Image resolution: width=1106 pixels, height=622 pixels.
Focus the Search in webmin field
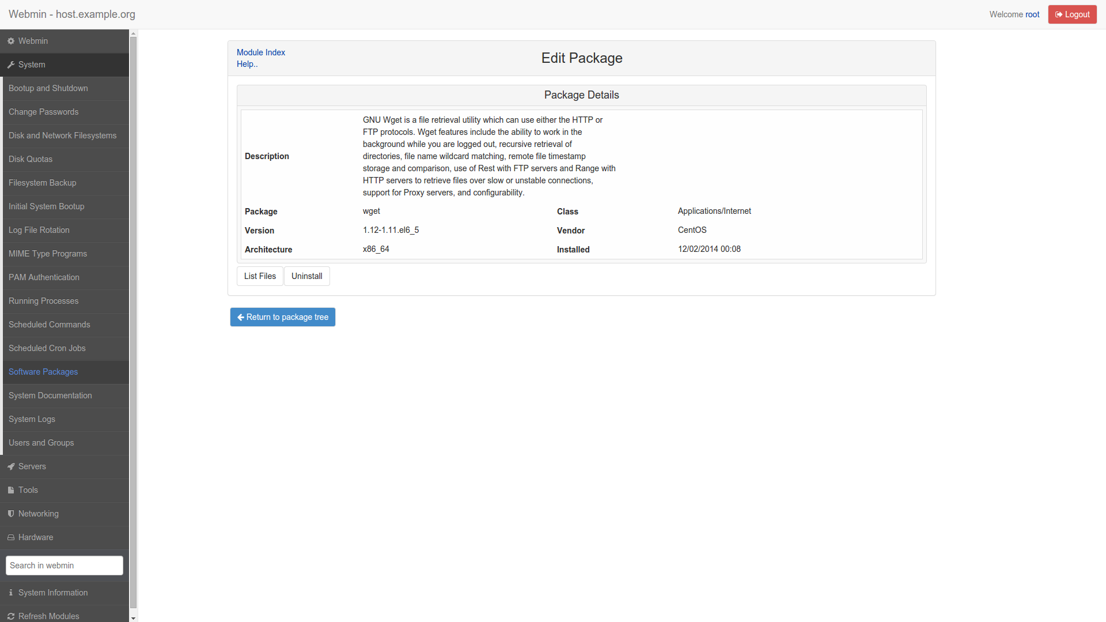coord(65,566)
